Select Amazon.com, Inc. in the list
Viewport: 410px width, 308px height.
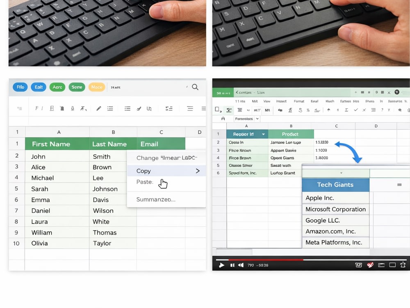335,231
